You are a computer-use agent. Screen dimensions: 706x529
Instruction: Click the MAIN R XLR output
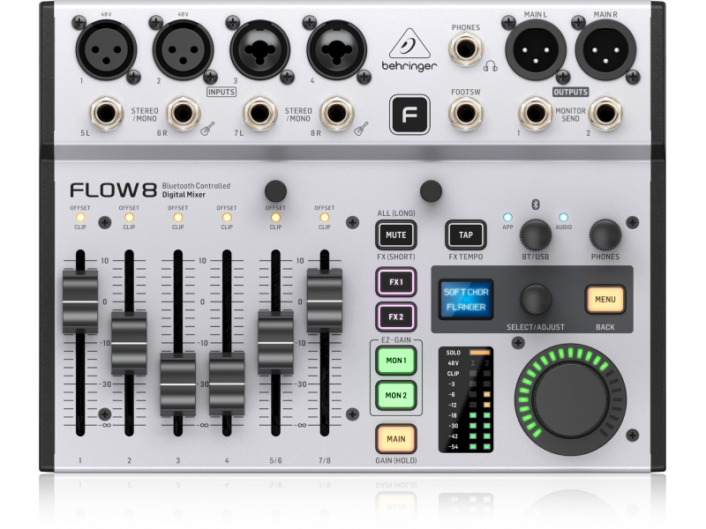pos(605,49)
